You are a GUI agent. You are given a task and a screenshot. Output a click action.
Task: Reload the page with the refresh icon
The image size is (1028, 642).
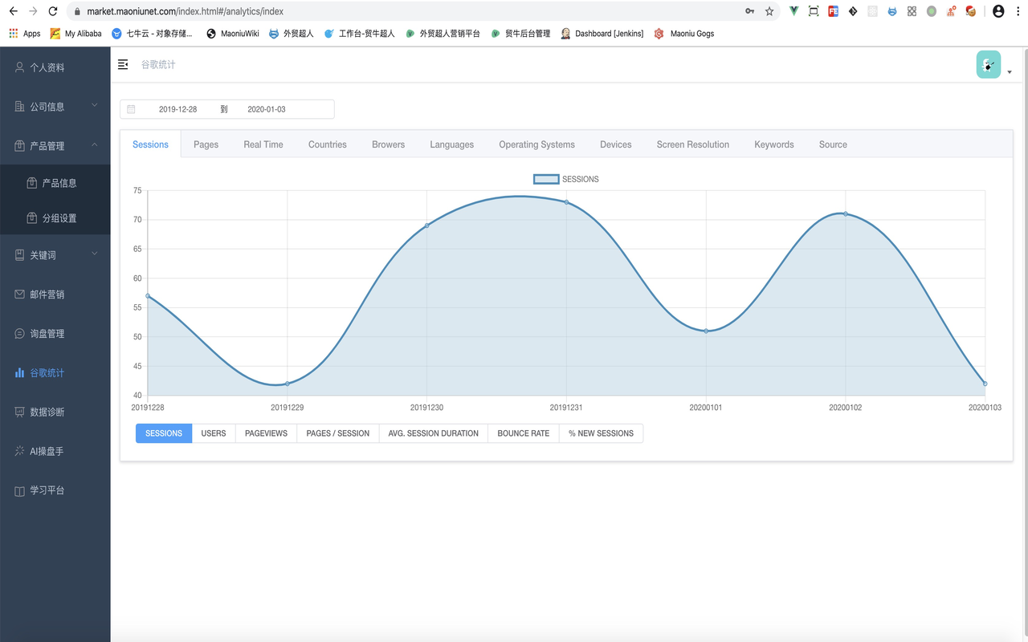53,11
